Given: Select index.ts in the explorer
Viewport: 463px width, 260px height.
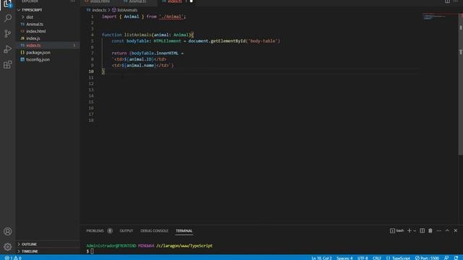Looking at the screenshot, I should [x=33, y=45].
